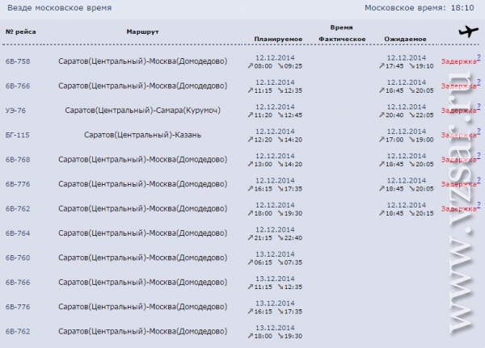Select flight number 6В-764
The width and height of the screenshot is (485, 348).
click(18, 233)
